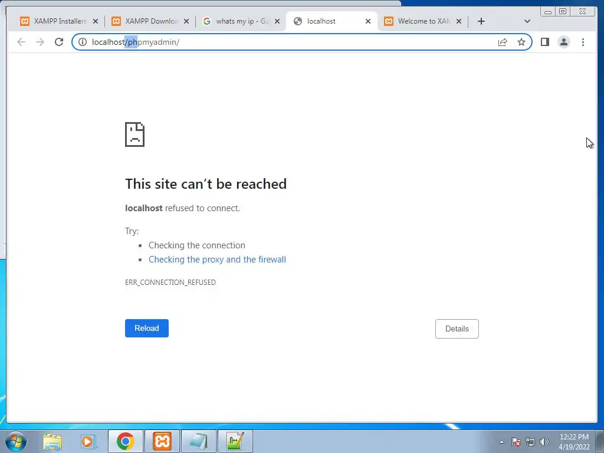The height and width of the screenshot is (453, 604).
Task: Click the Chrome taskbar icon
Action: click(x=126, y=441)
